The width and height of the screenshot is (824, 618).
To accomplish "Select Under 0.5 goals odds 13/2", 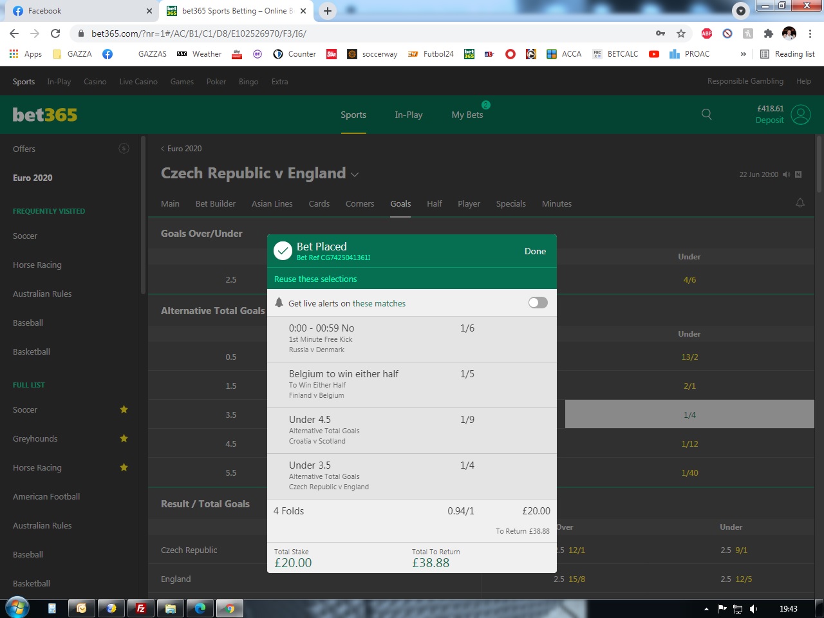I will pos(689,357).
